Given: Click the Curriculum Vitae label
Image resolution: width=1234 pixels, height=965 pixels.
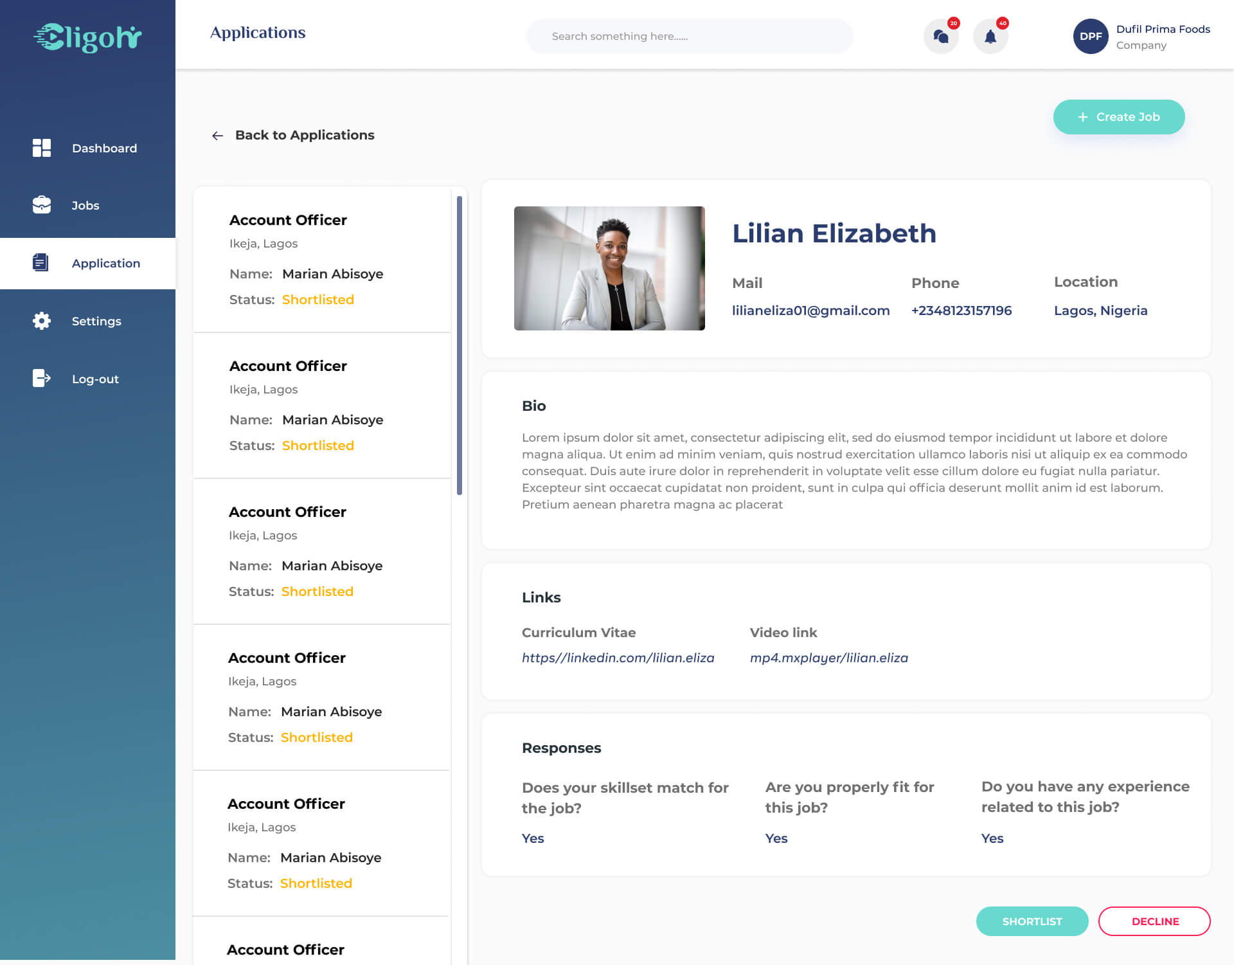Looking at the screenshot, I should click(x=579, y=633).
